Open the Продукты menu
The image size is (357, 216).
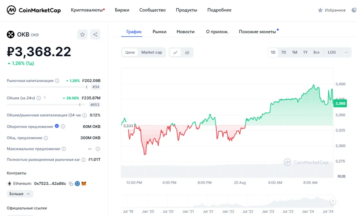point(187,10)
